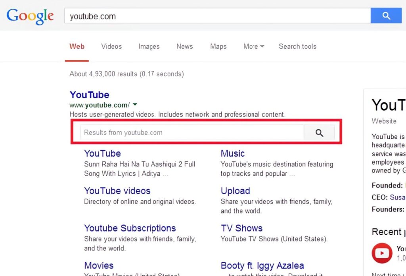Open the main YouTube result title

coord(89,95)
